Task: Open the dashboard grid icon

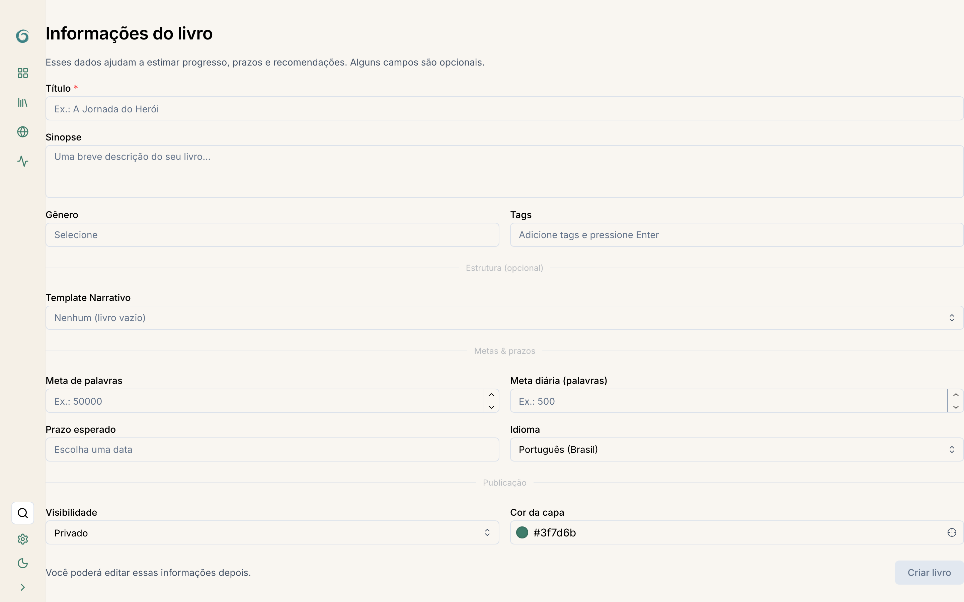Action: (23, 73)
